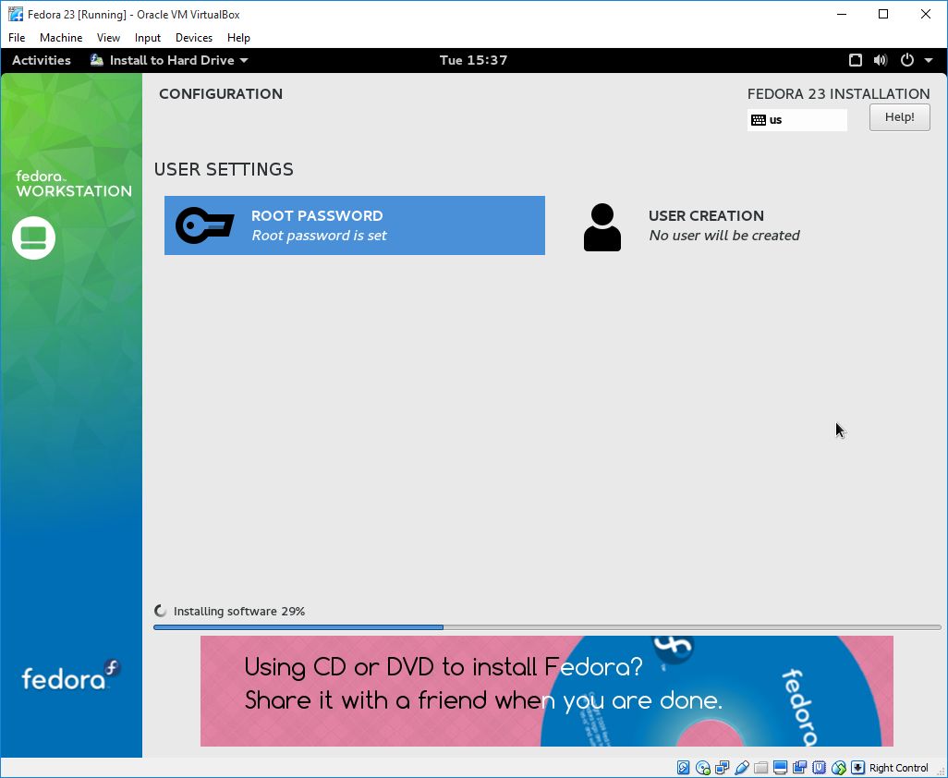Click the optical disk status icon
The height and width of the screenshot is (778, 948).
pos(702,768)
